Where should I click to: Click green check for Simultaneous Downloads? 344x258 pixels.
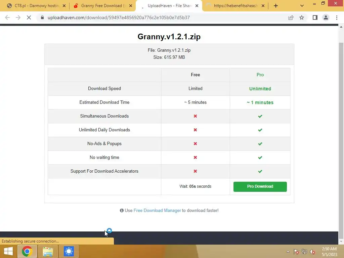(x=260, y=116)
